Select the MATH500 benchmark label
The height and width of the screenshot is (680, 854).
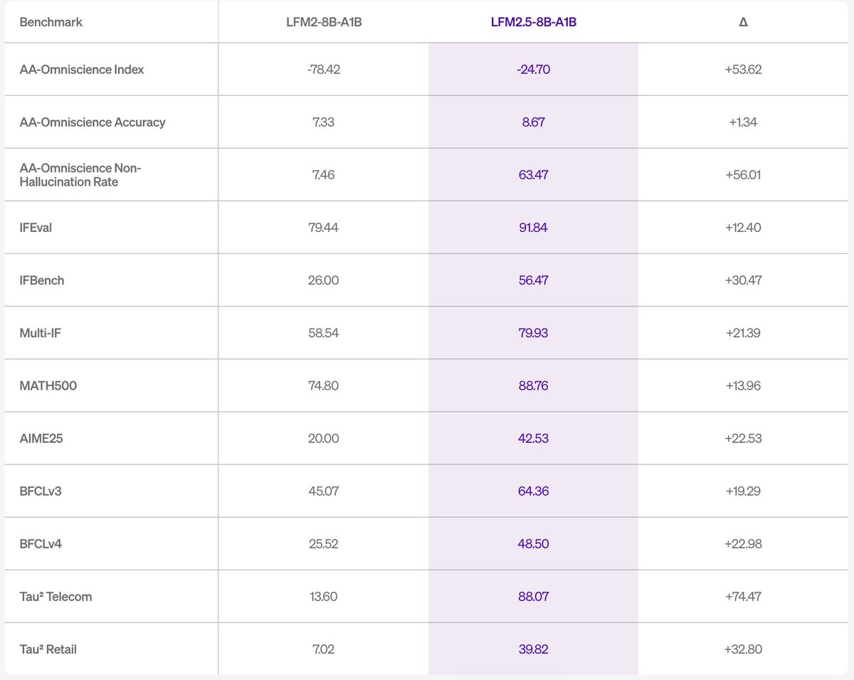click(x=48, y=386)
